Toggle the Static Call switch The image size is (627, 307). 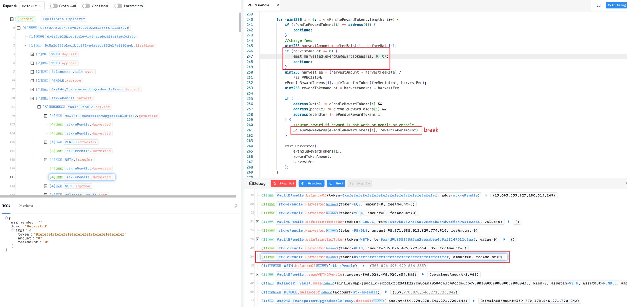54,6
